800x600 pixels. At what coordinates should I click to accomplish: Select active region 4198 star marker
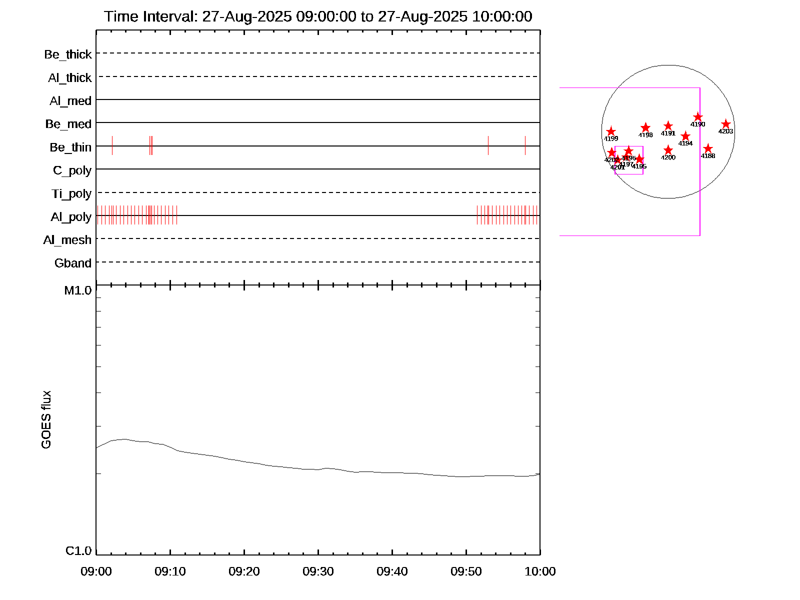[x=645, y=127]
